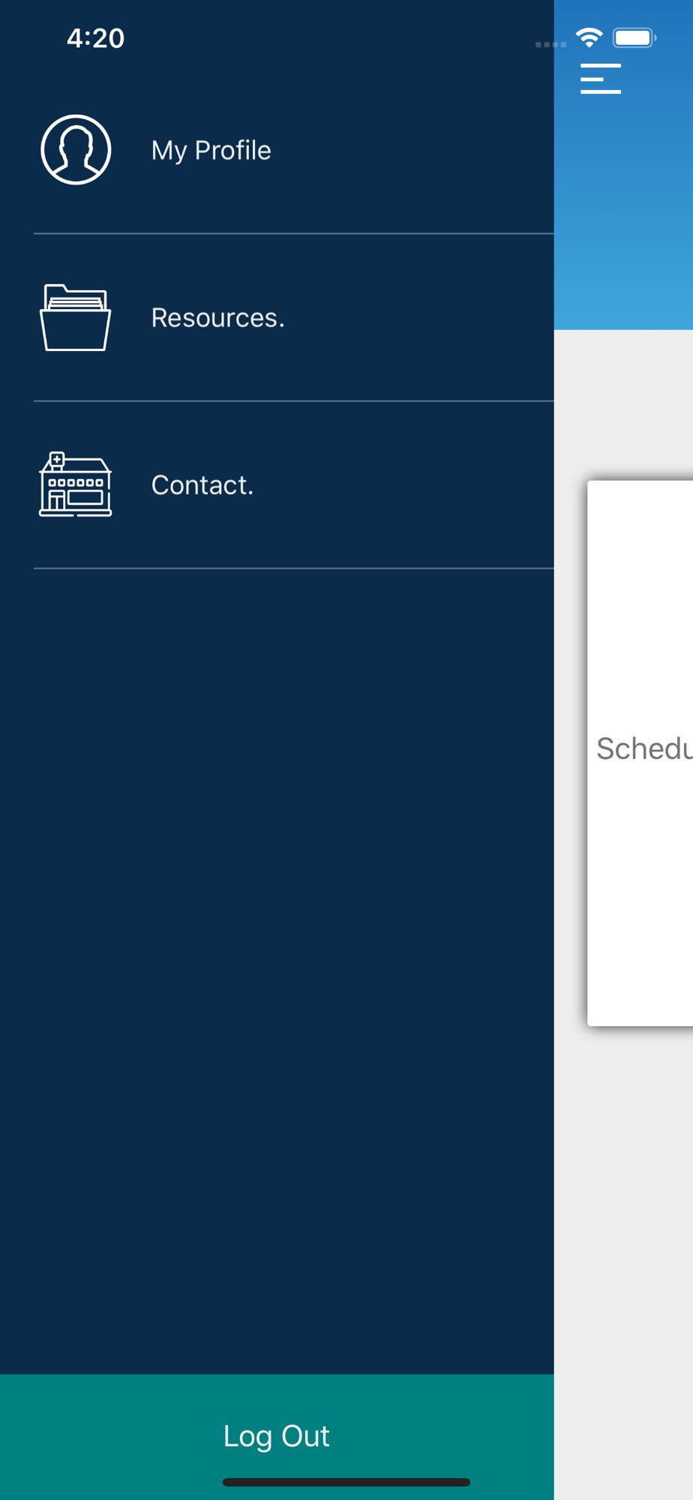Tap the battery indicator icon

pos(634,37)
